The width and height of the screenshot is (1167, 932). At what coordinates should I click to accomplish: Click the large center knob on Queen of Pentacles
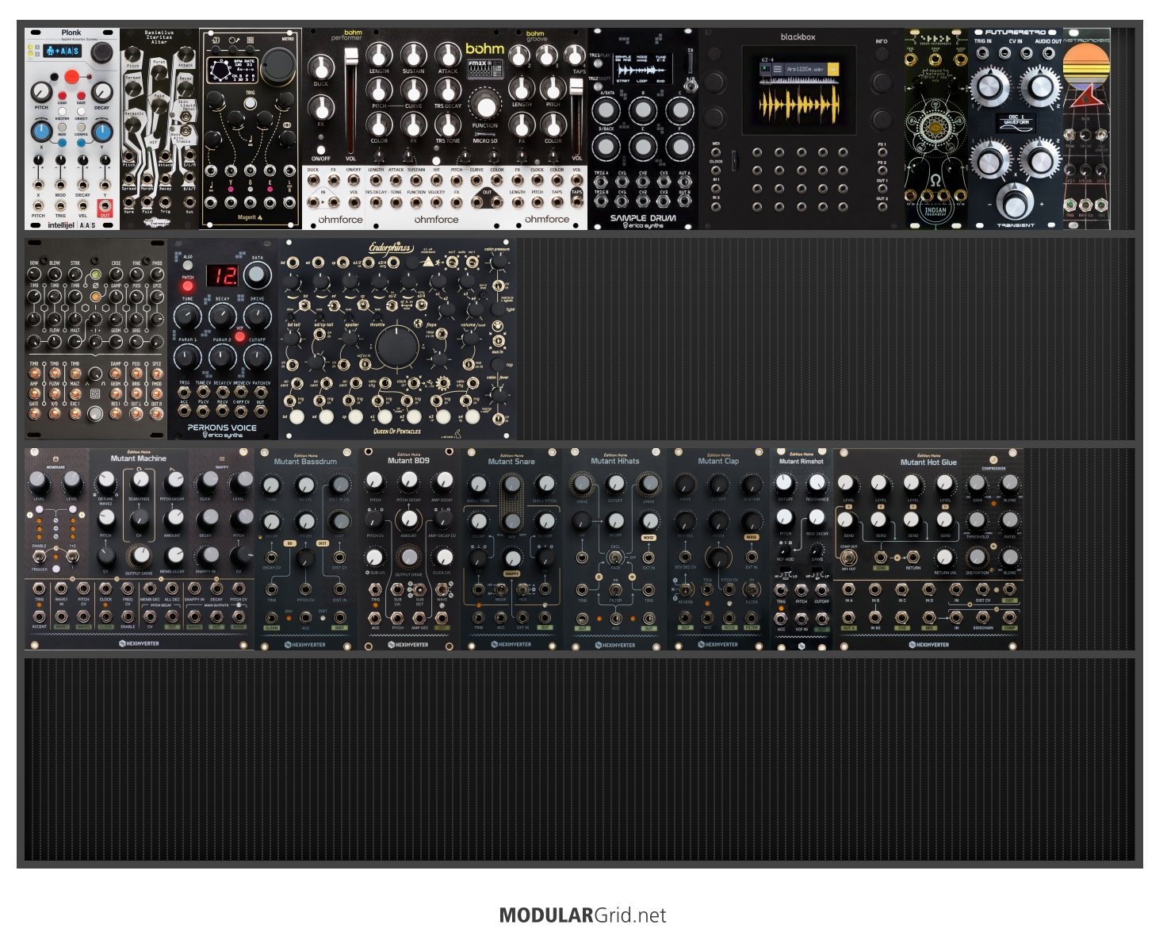coord(397,348)
